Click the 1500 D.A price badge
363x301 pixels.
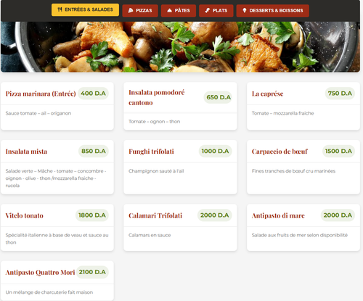(x=338, y=151)
